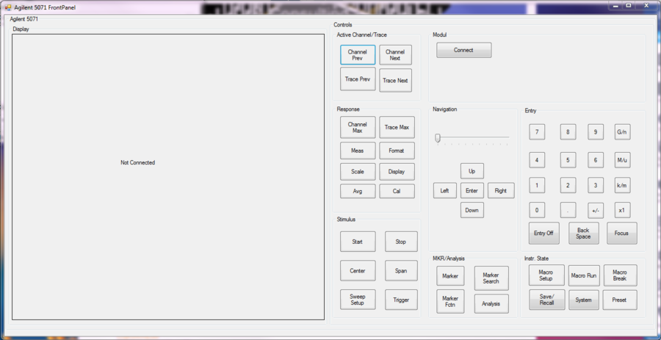Click the Connect button
This screenshot has height=340, width=661.
click(463, 50)
